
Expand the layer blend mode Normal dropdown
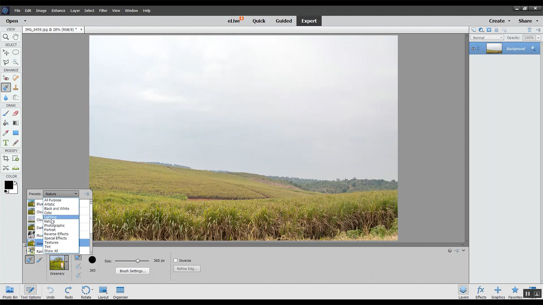487,38
